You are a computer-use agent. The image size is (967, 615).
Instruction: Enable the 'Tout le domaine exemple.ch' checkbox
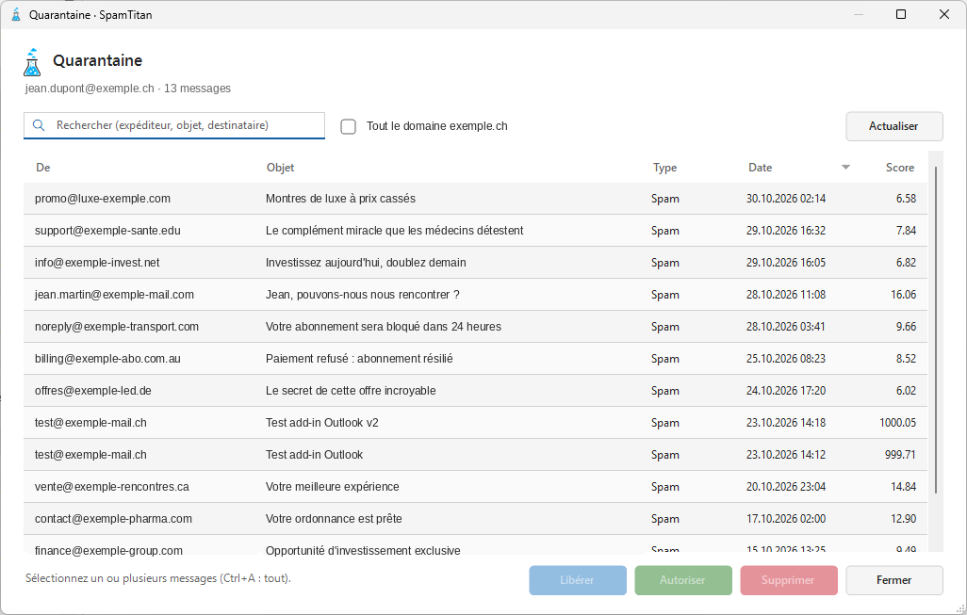click(349, 126)
